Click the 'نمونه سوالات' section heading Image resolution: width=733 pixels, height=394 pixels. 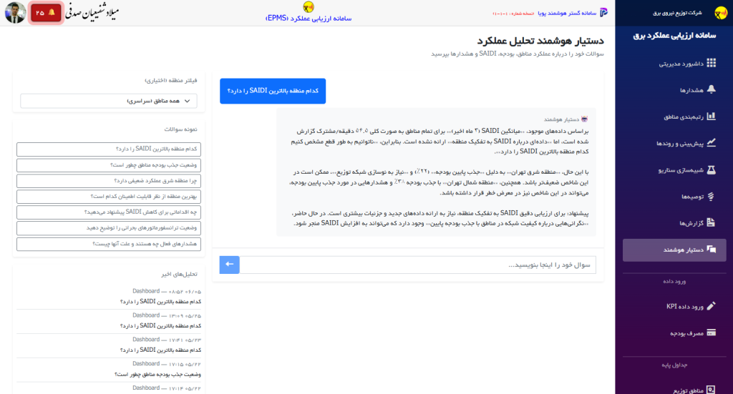click(180, 129)
